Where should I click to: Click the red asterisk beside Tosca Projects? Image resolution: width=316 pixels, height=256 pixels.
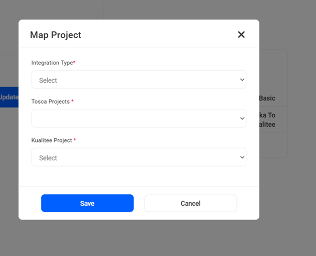pyautogui.click(x=73, y=102)
